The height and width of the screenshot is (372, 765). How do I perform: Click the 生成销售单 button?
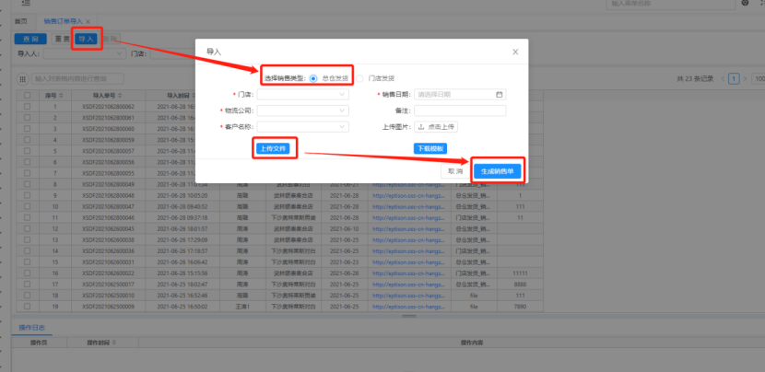pyautogui.click(x=499, y=171)
